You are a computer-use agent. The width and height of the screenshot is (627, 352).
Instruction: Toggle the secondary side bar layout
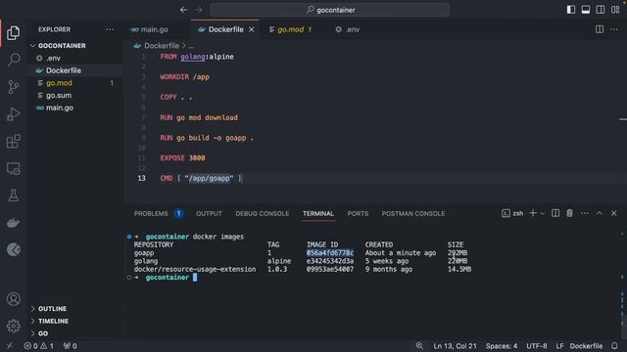[x=601, y=10]
